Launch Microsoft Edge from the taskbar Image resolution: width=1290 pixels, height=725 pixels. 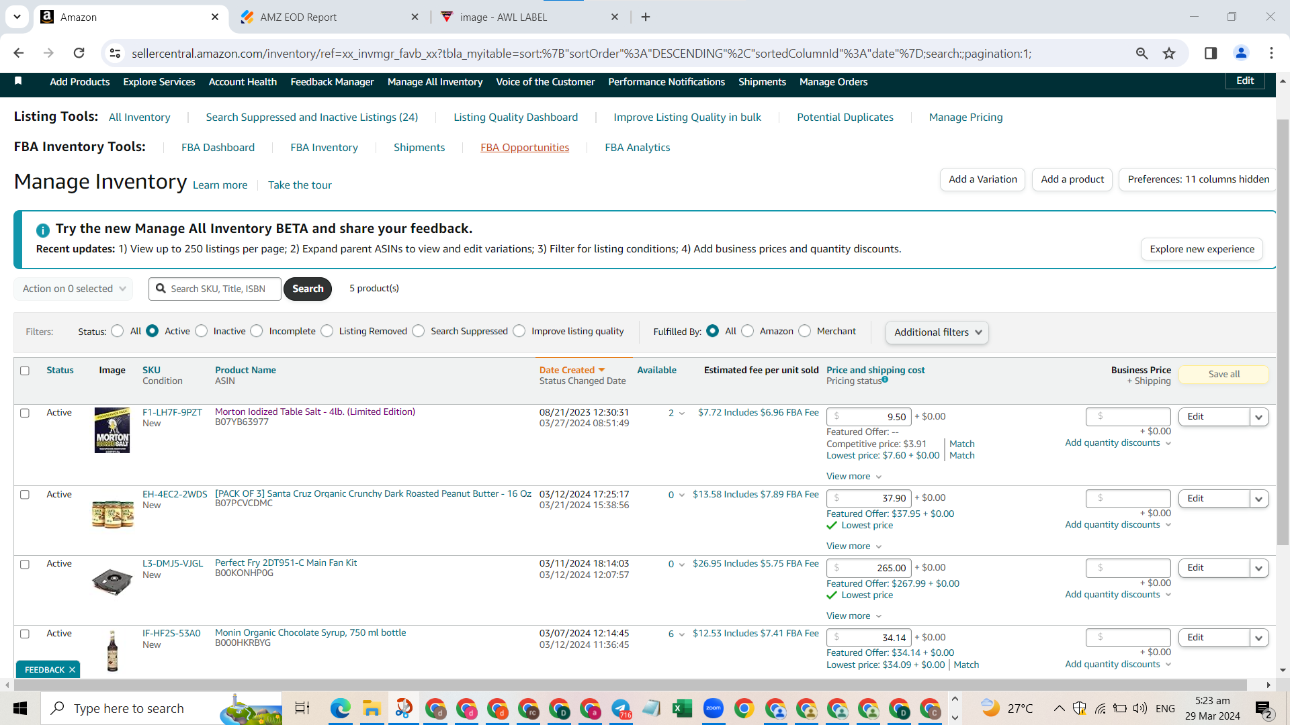tap(340, 708)
